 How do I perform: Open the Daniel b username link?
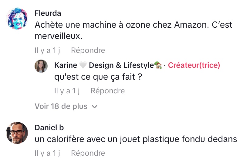pyautogui.click(x=49, y=127)
